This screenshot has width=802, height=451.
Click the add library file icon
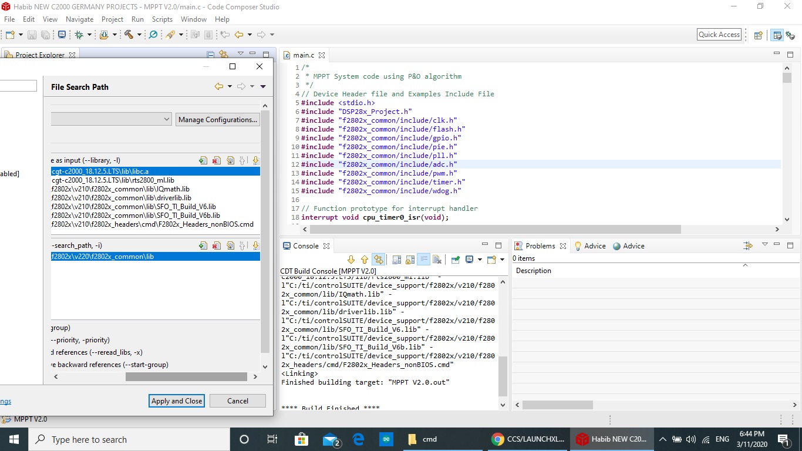pyautogui.click(x=203, y=160)
